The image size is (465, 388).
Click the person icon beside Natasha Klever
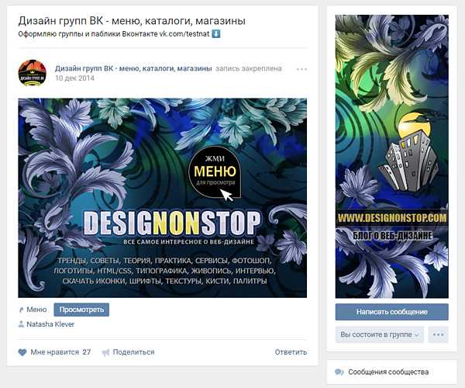click(x=21, y=324)
